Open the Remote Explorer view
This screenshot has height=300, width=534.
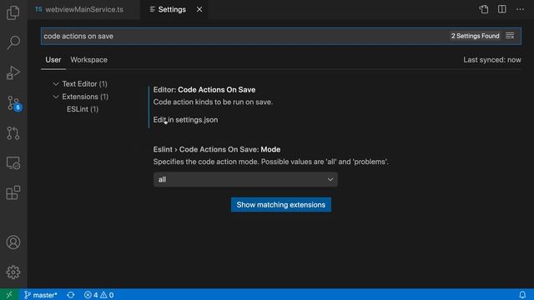pos(13,163)
